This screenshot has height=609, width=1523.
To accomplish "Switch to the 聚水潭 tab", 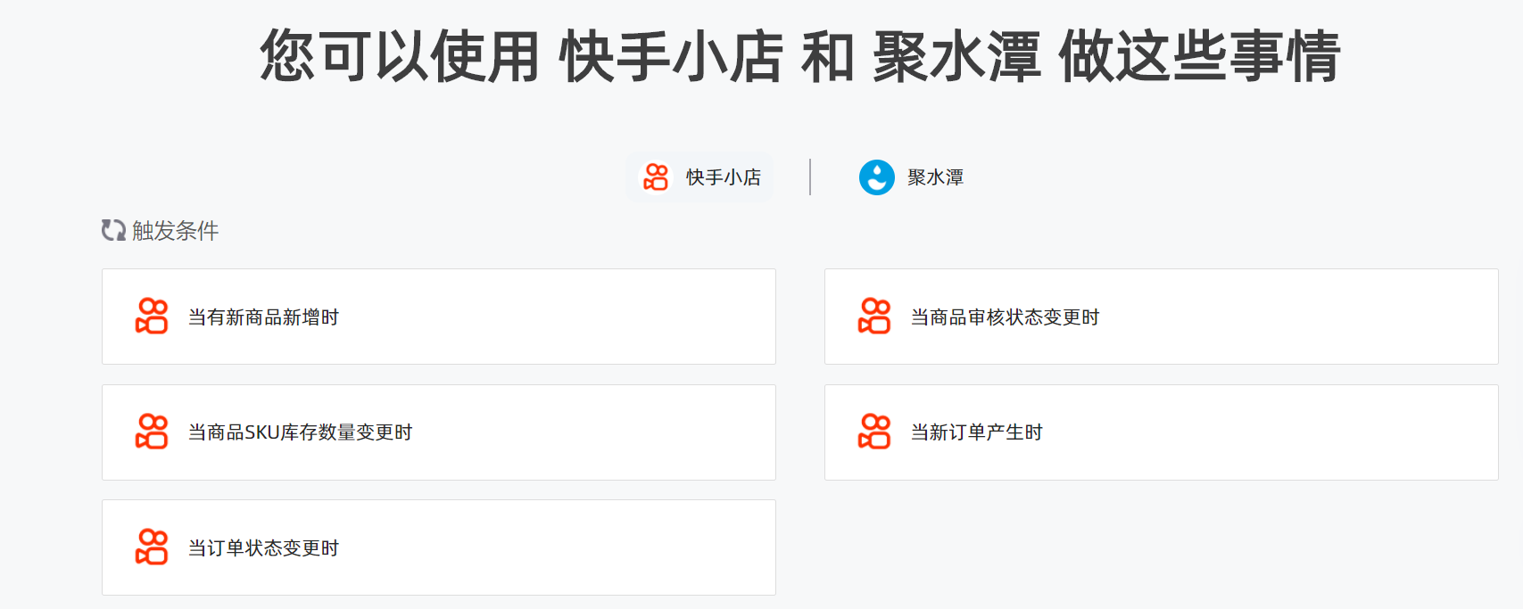I will point(935,177).
